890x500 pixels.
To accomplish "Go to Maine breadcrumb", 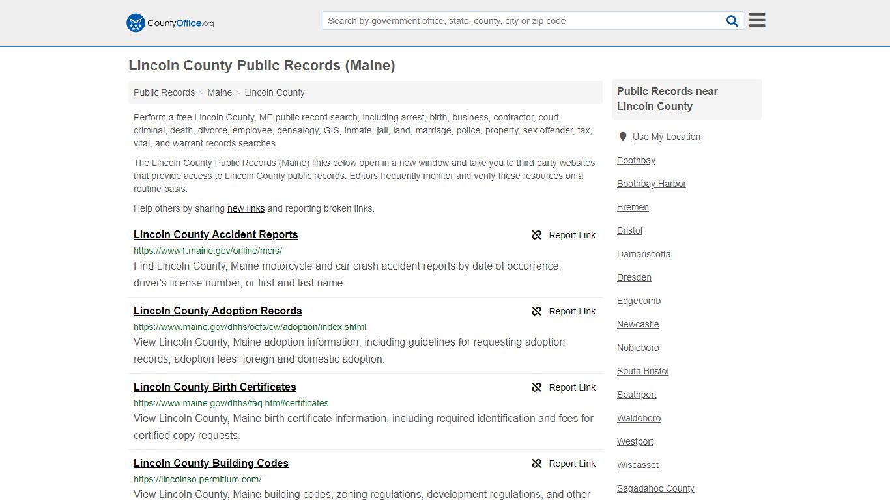I will 220,92.
